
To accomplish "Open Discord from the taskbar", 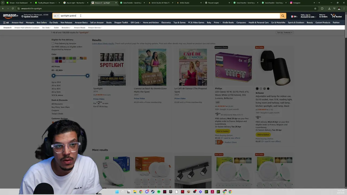I will [147, 192].
